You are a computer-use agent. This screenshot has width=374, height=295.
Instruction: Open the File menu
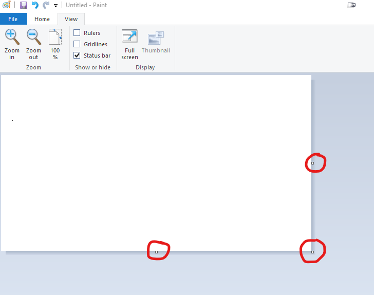point(13,19)
